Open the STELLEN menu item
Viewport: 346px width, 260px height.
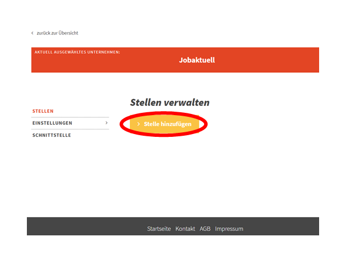(43, 111)
